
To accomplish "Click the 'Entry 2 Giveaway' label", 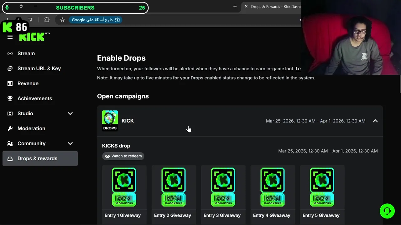I will (x=173, y=215).
